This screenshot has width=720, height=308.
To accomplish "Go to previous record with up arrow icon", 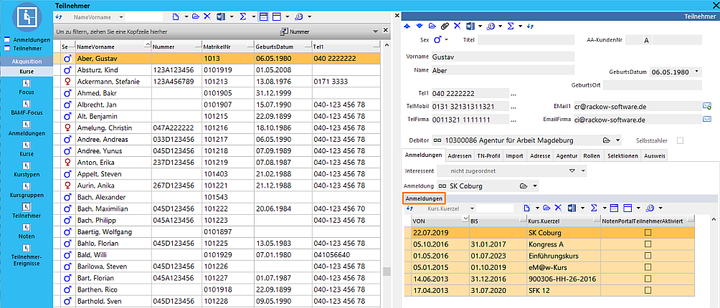I will (x=407, y=26).
